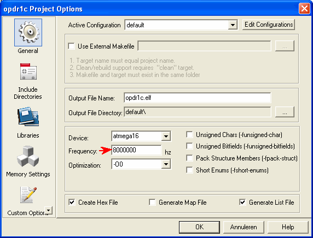Screen dimensions: 313x238
Task: Toggle Unsigned Chars checkbox
Action: (189, 135)
